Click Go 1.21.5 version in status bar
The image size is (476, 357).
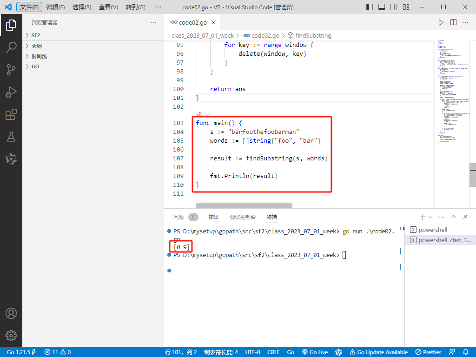[x=21, y=352]
